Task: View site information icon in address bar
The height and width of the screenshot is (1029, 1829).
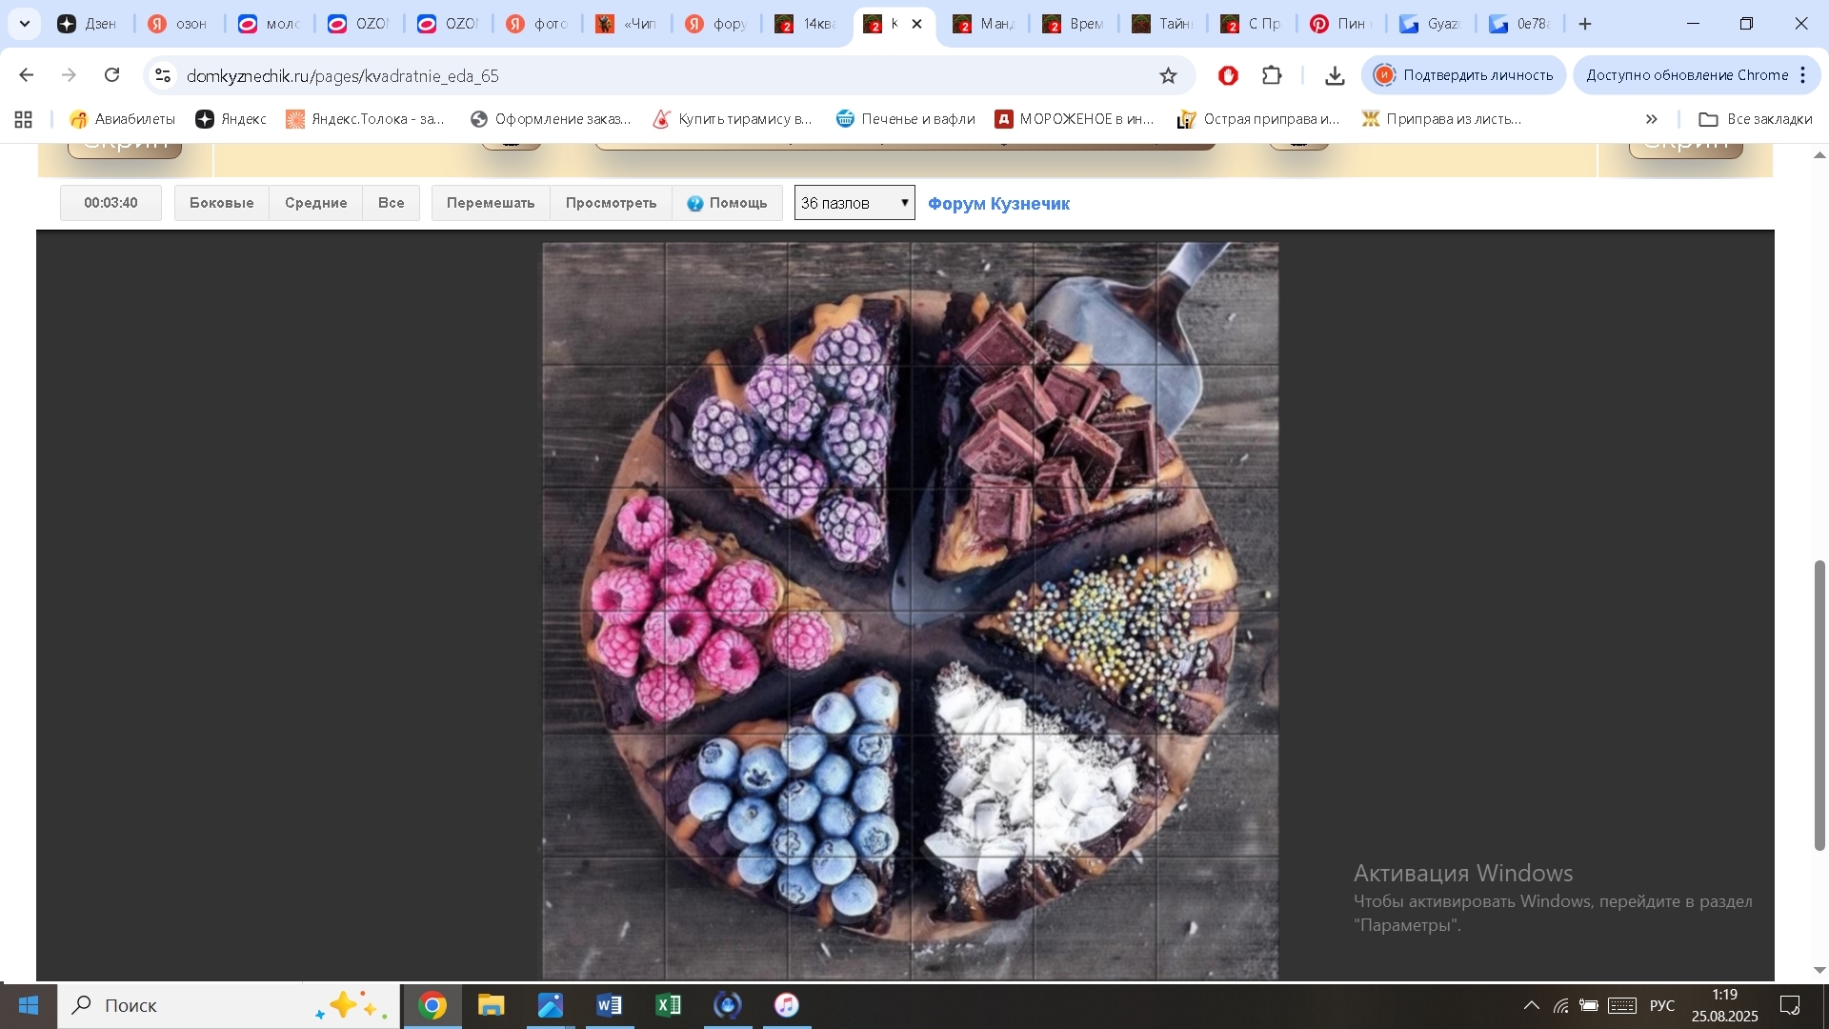Action: tap(163, 75)
